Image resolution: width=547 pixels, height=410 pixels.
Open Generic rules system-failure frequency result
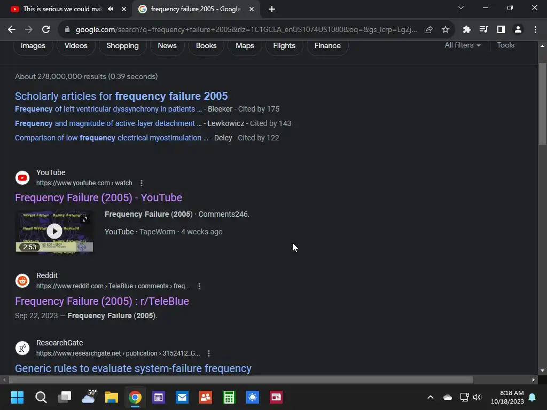[133, 368]
